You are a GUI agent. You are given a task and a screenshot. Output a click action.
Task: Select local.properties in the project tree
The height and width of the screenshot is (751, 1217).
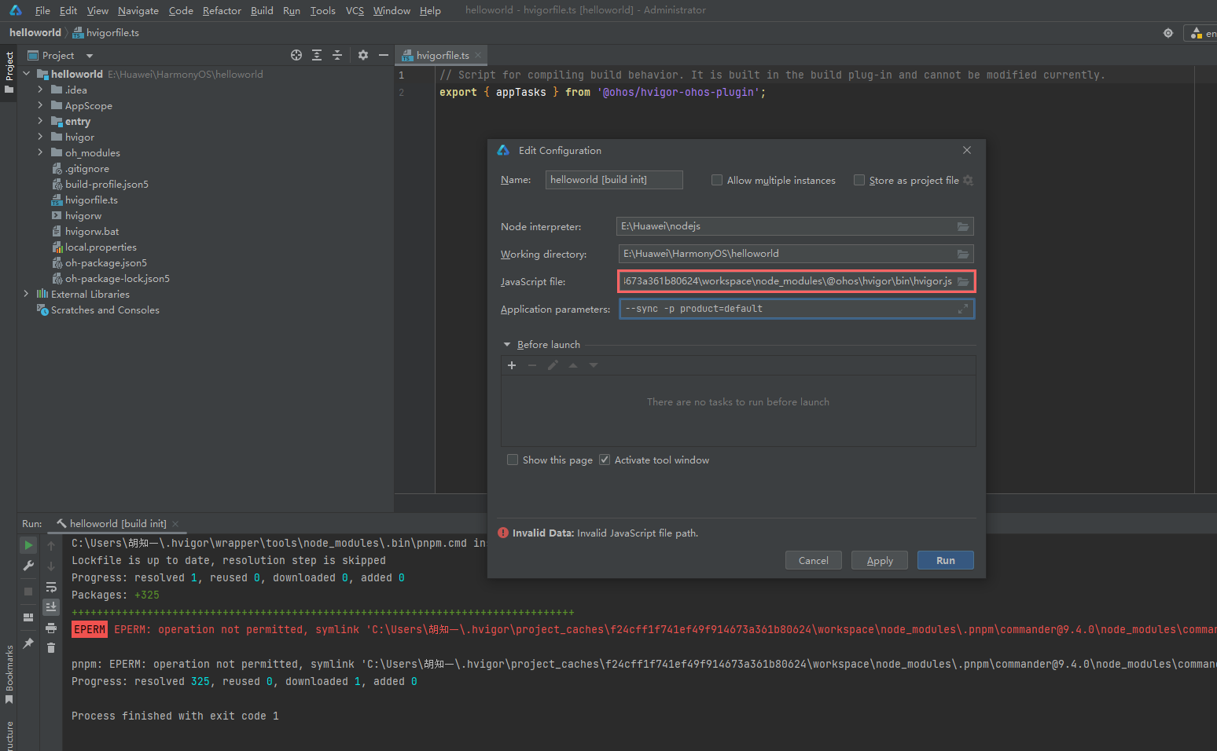pyautogui.click(x=101, y=247)
